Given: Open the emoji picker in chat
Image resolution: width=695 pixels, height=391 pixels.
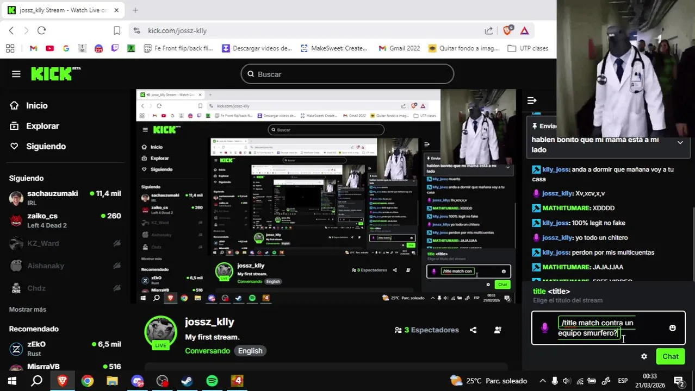Looking at the screenshot, I should pos(672,328).
